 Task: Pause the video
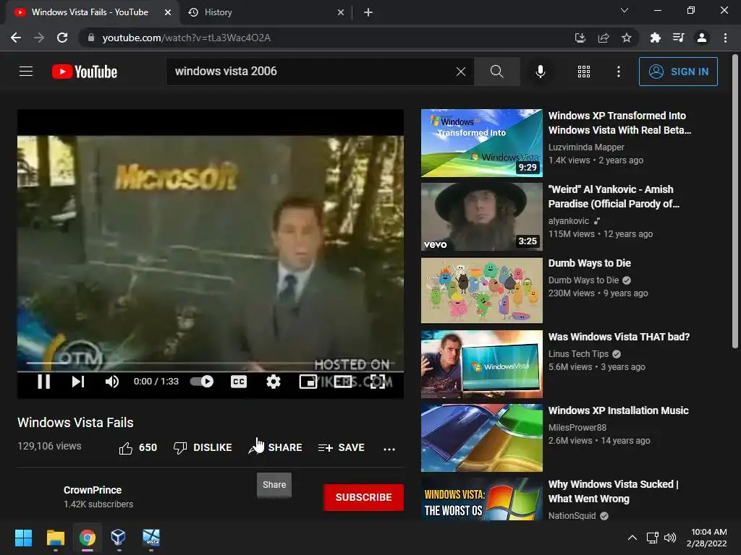44,382
